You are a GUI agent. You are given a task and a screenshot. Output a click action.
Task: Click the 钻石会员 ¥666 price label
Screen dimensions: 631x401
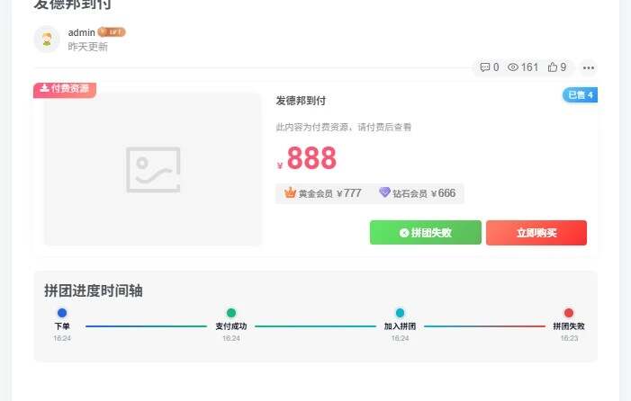coord(424,193)
